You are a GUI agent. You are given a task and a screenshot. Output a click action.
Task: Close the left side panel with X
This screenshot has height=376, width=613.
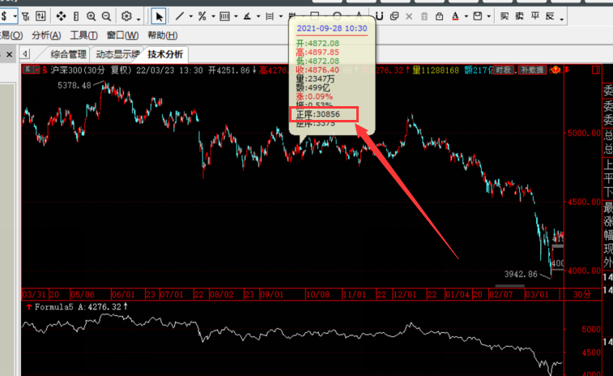(9, 53)
